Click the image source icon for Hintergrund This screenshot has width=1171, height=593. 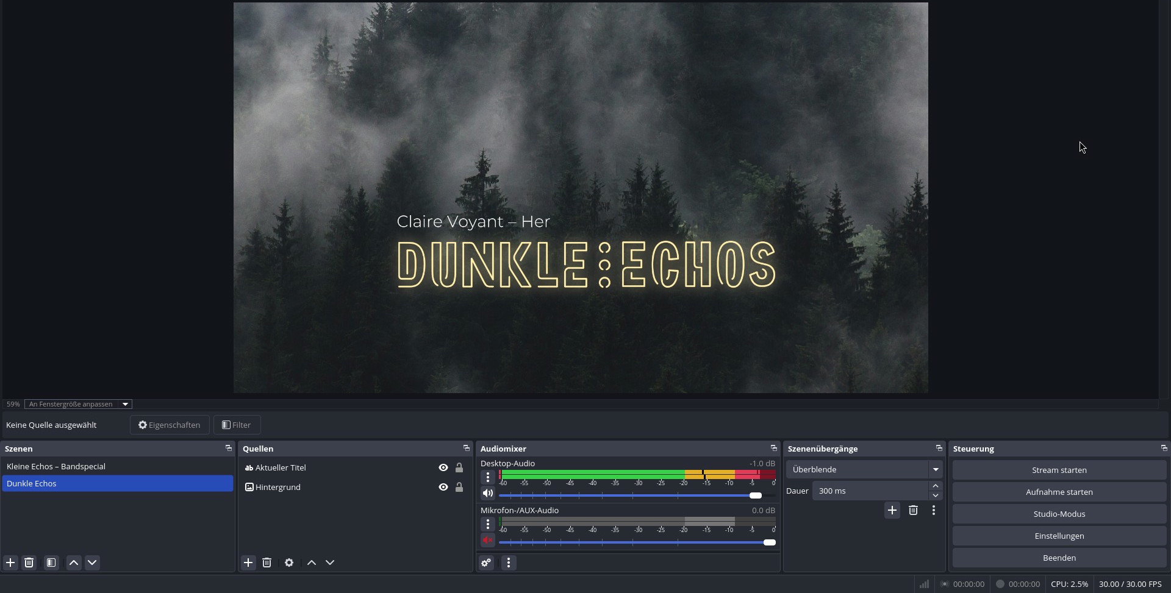(249, 487)
